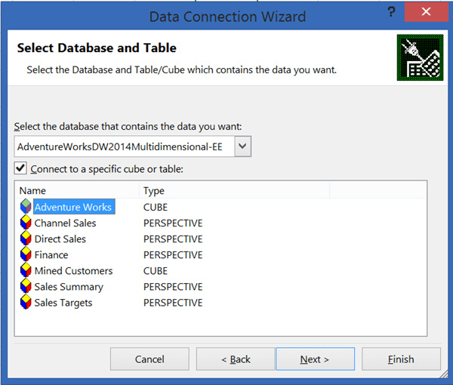Click PERSPECTIVE type in Channel Sales row
This screenshot has height=385, width=453.
point(173,223)
